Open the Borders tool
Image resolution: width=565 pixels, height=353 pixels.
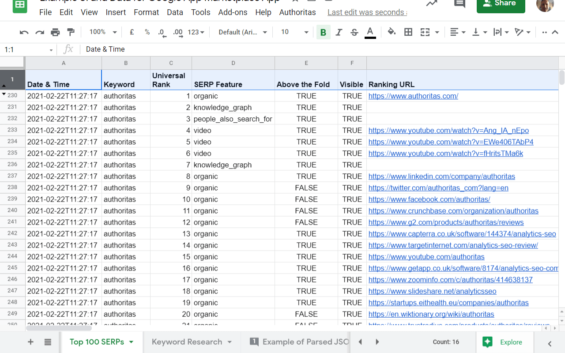coord(408,32)
